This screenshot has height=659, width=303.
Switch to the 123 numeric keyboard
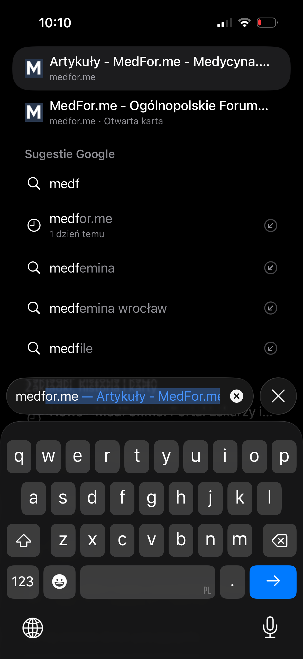click(x=23, y=582)
